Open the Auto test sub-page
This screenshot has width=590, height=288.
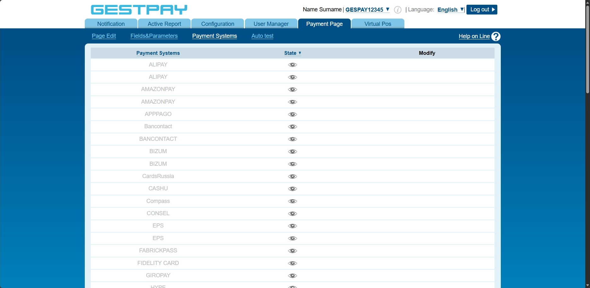(262, 36)
